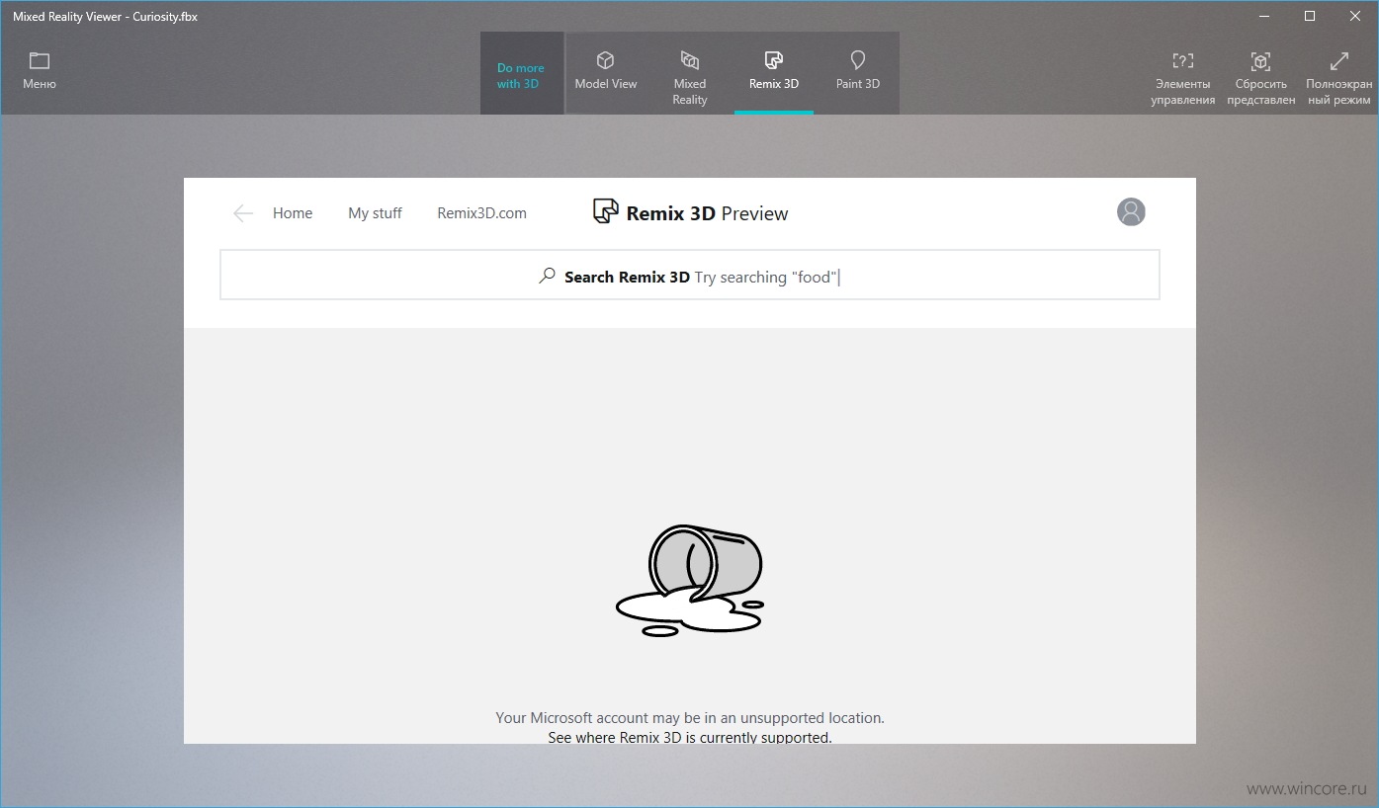This screenshot has height=808, width=1379.
Task: Open My stuff link
Action: click(375, 213)
